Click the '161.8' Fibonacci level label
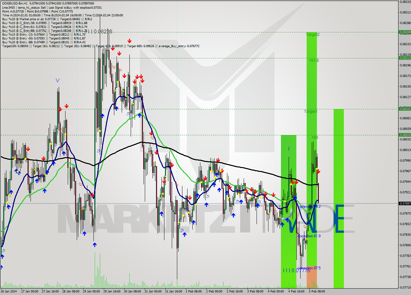 (314, 60)
